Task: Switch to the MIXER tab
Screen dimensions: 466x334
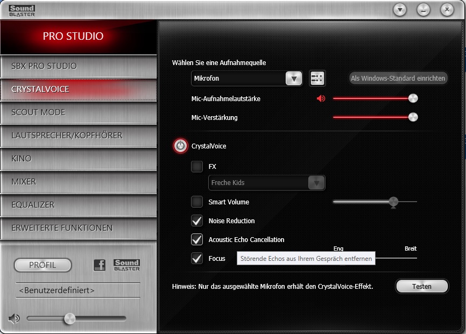Action: (x=79, y=182)
